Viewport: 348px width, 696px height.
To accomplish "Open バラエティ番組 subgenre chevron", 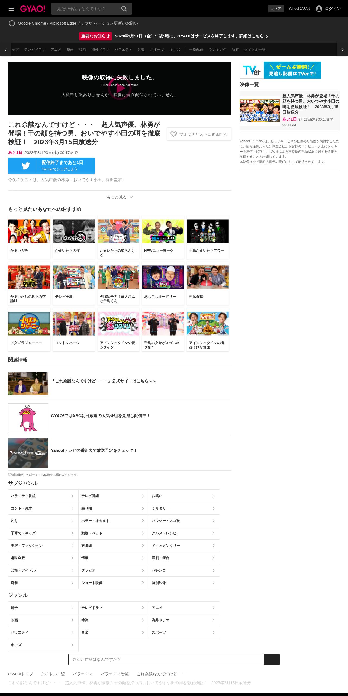I will (72, 496).
